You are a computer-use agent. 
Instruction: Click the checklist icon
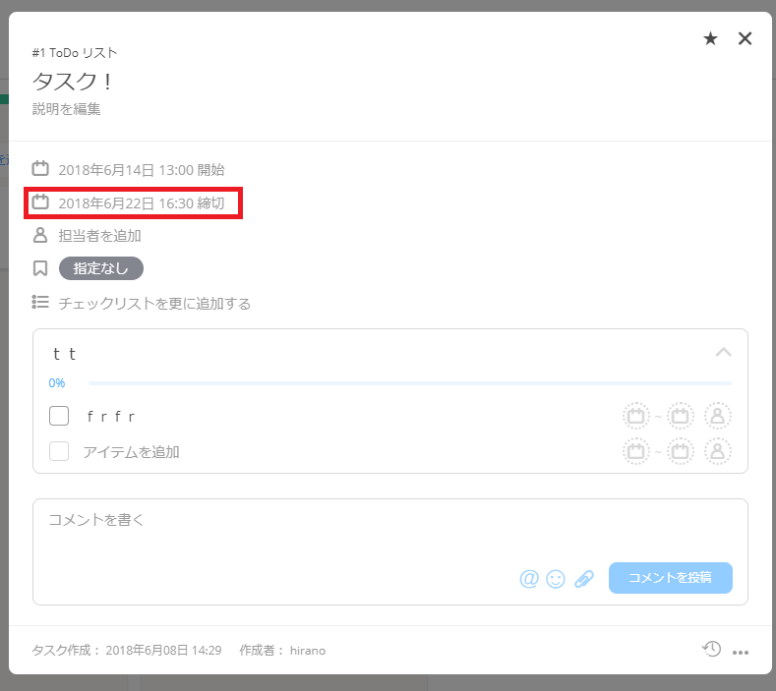tap(40, 302)
